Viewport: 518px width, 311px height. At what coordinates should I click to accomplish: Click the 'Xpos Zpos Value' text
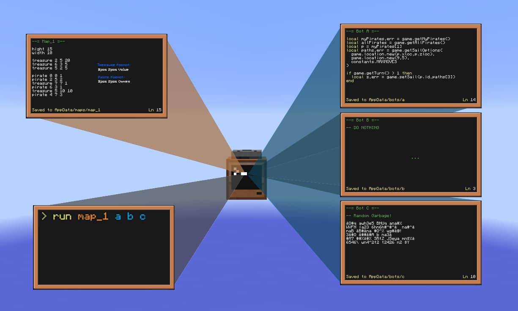[113, 69]
